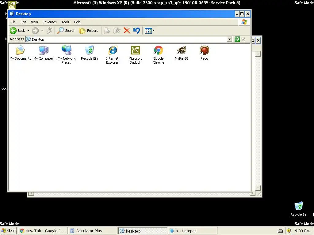Select Recycle Bin in the Desktop window
Viewport: 314px width, 235px height.
pos(89,53)
